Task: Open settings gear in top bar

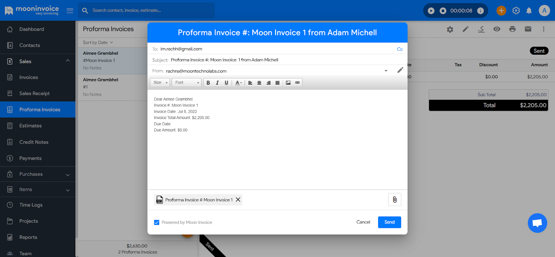Action: (x=516, y=11)
